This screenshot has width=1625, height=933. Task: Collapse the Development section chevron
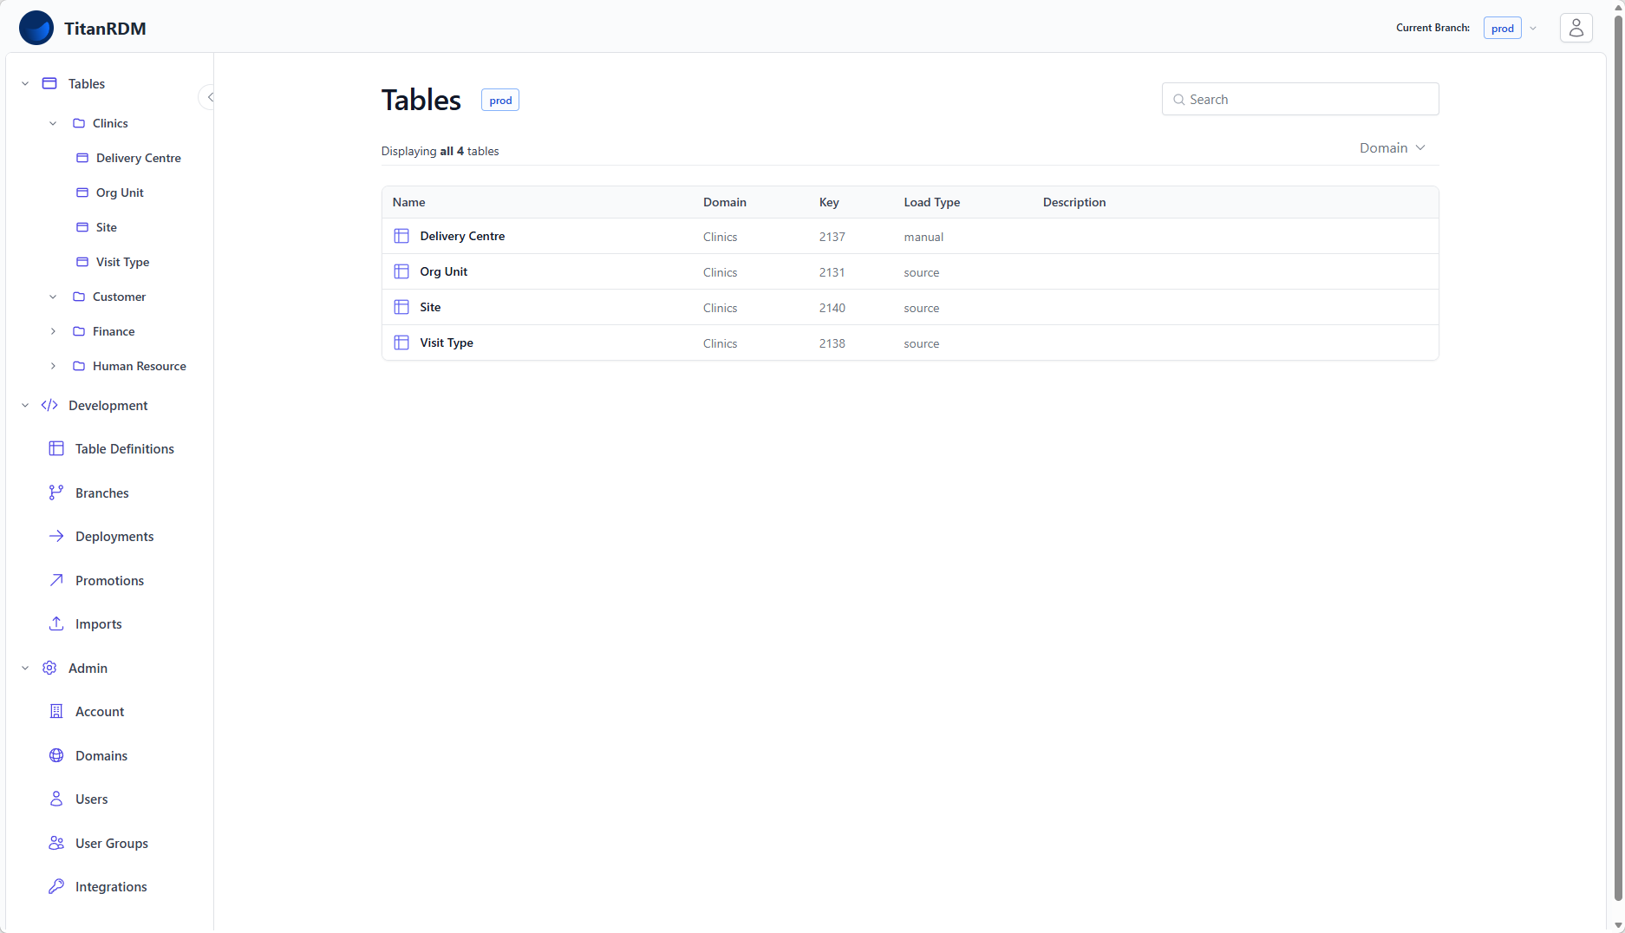(25, 405)
